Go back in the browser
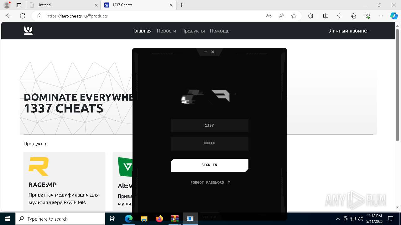401x225 pixels. click(x=9, y=16)
